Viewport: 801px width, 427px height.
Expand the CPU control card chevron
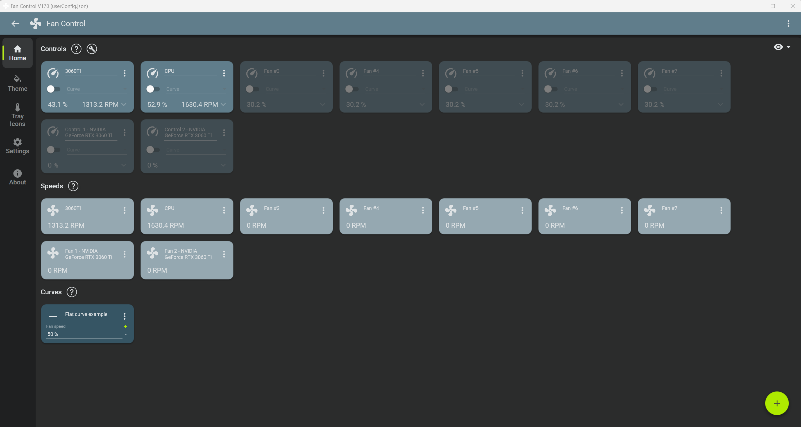(x=223, y=105)
